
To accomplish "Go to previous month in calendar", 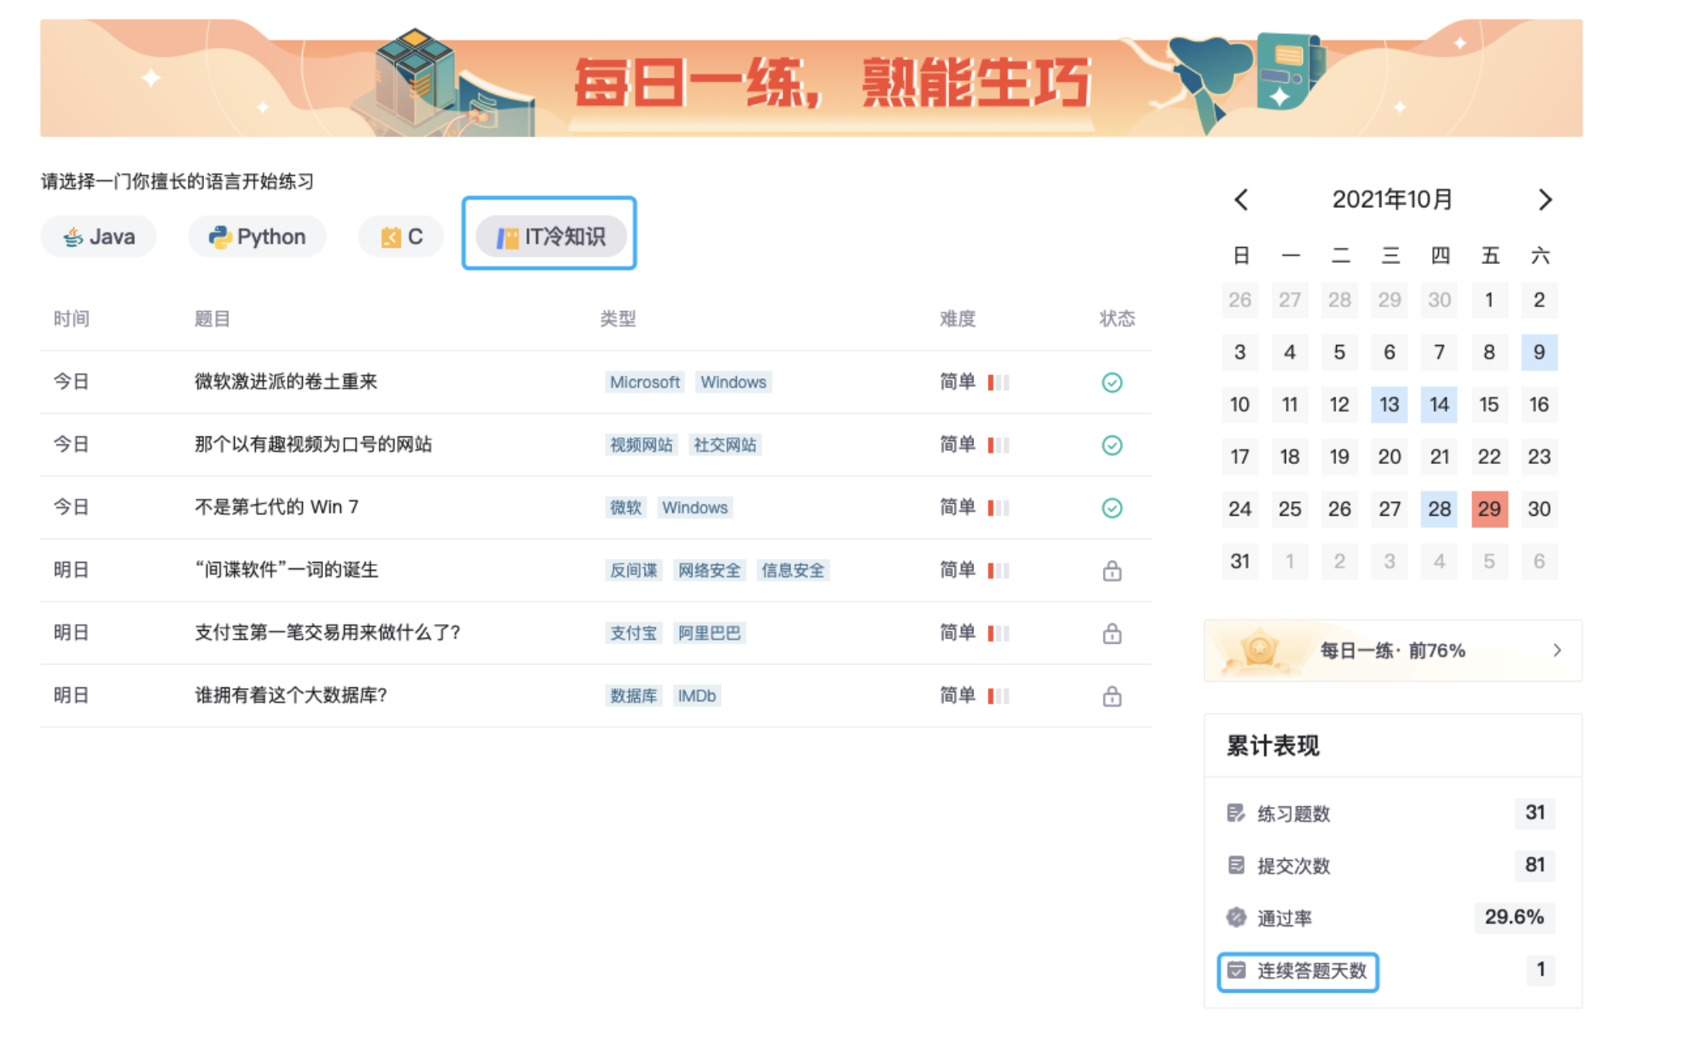I will pos(1241,200).
